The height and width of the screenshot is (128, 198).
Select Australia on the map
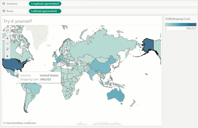(x=116, y=95)
